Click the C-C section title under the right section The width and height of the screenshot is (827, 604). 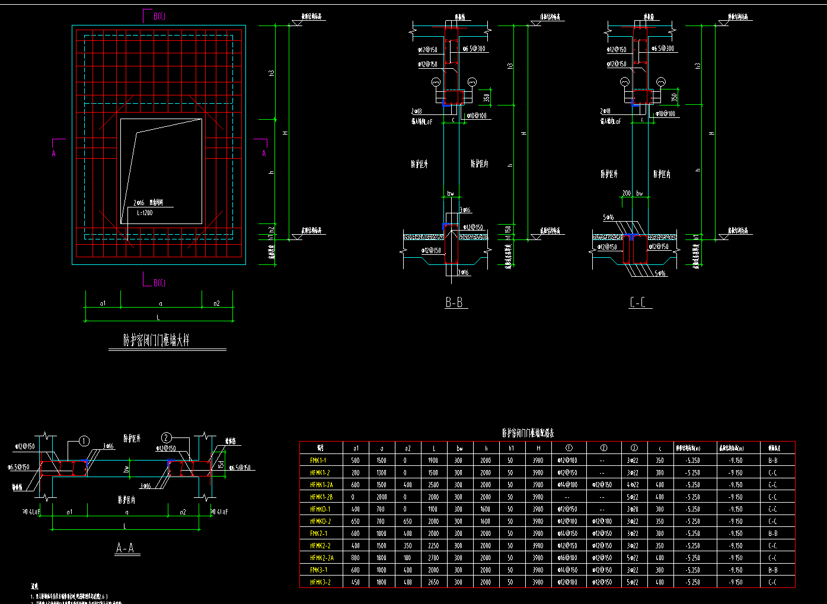pos(638,302)
